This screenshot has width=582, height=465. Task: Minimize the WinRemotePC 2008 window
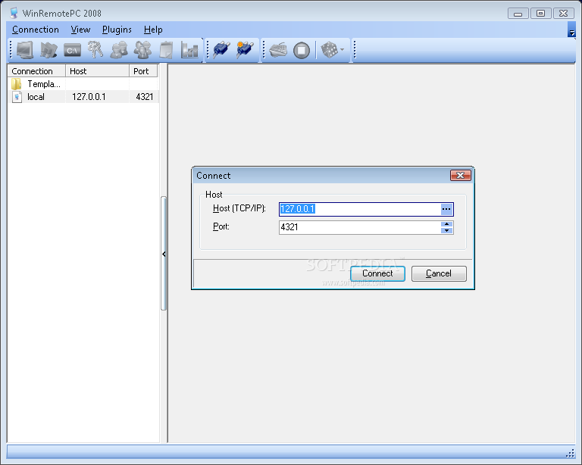pos(518,14)
